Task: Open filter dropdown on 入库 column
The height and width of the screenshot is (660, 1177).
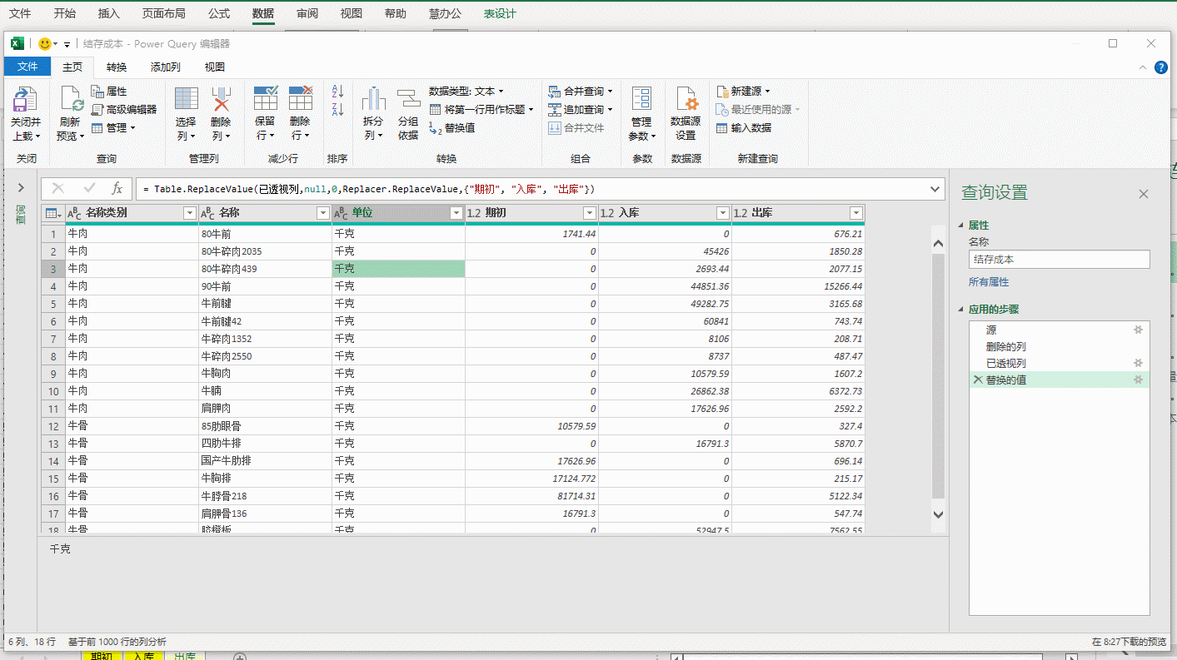Action: (723, 213)
